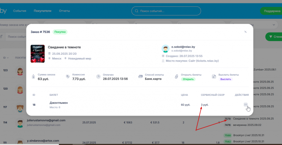282x145 pixels.
Task: Sort by the ID column header in background
Action: (6, 58)
